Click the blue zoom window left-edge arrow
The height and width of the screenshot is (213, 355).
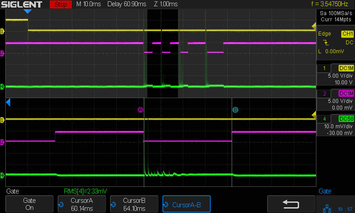tap(8, 103)
